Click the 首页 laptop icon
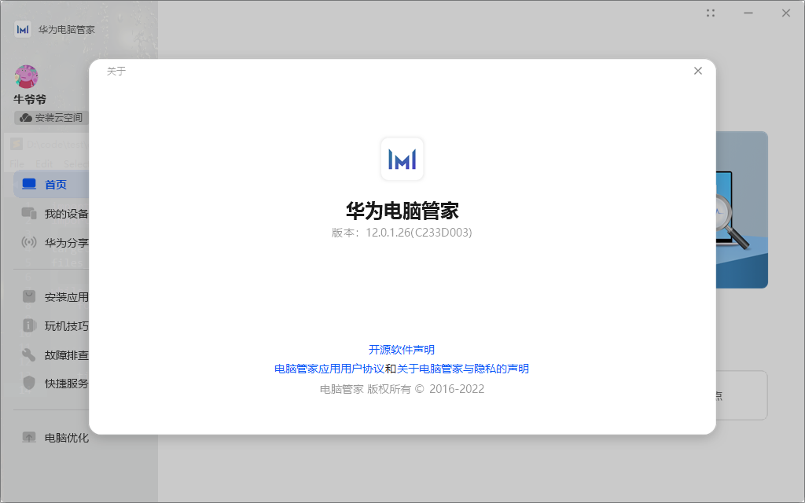This screenshot has height=503, width=805. (29, 184)
